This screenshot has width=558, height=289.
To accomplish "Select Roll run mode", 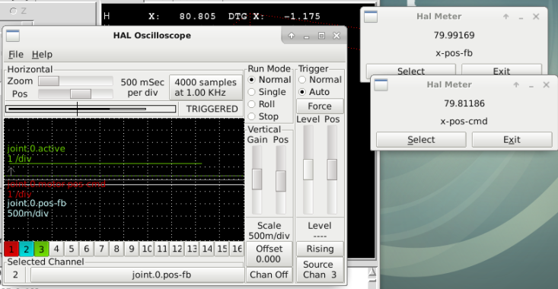I will [261, 104].
